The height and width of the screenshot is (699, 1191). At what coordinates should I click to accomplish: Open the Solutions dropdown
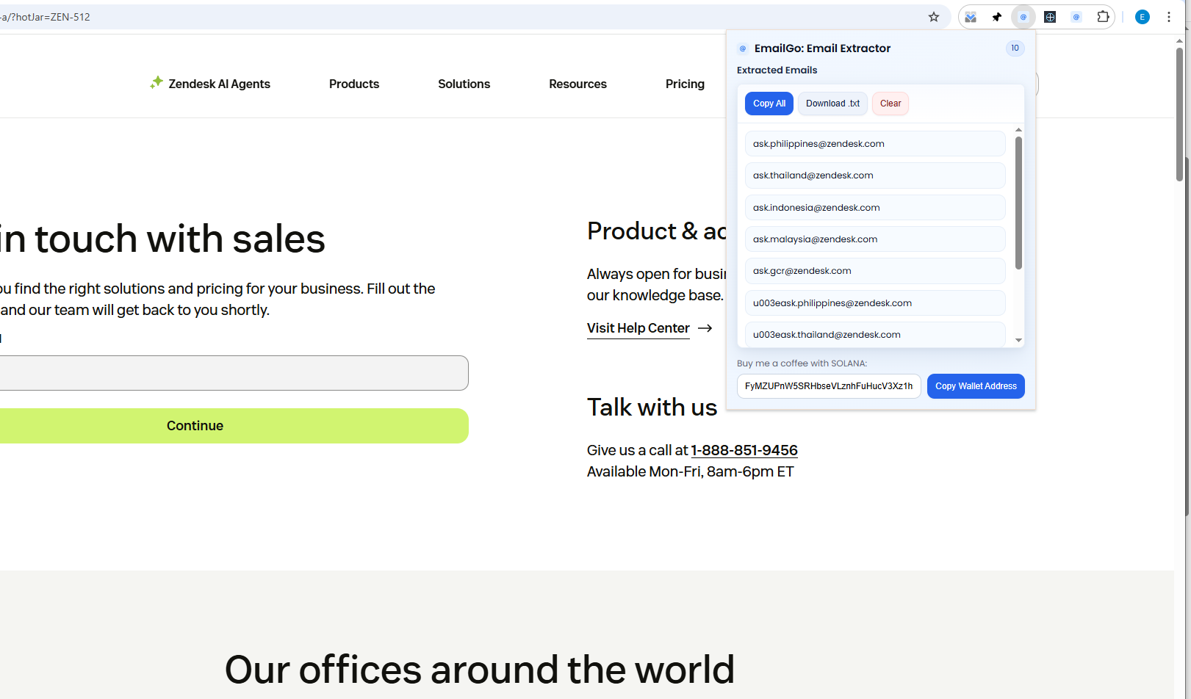464,84
